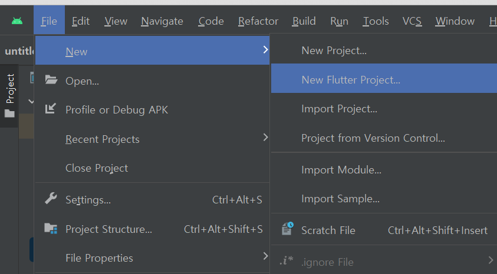This screenshot has width=497, height=274.
Task: Select Close Project
Action: 97,168
